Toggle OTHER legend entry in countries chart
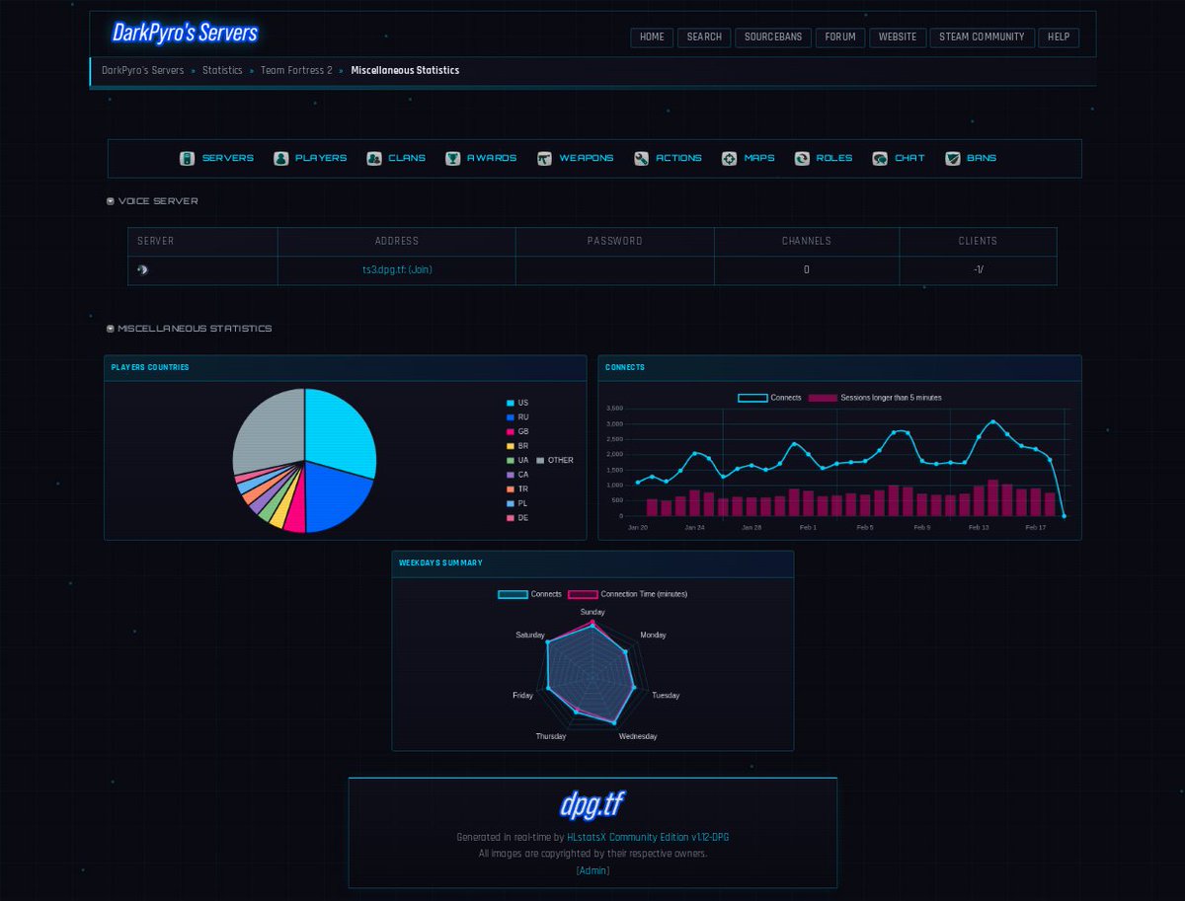The width and height of the screenshot is (1185, 901). 555,460
